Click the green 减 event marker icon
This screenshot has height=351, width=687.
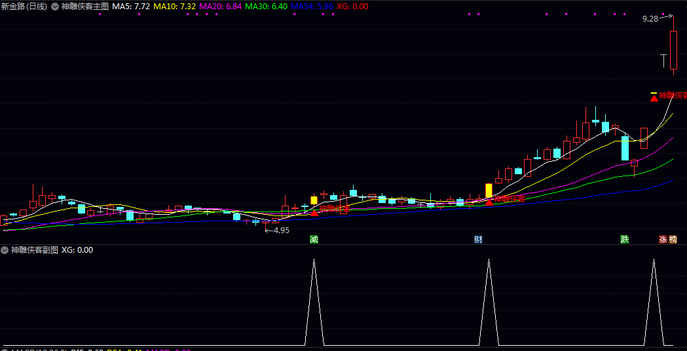click(314, 240)
